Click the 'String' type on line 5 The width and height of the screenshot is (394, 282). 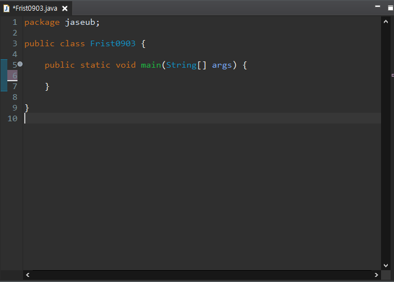coord(181,65)
